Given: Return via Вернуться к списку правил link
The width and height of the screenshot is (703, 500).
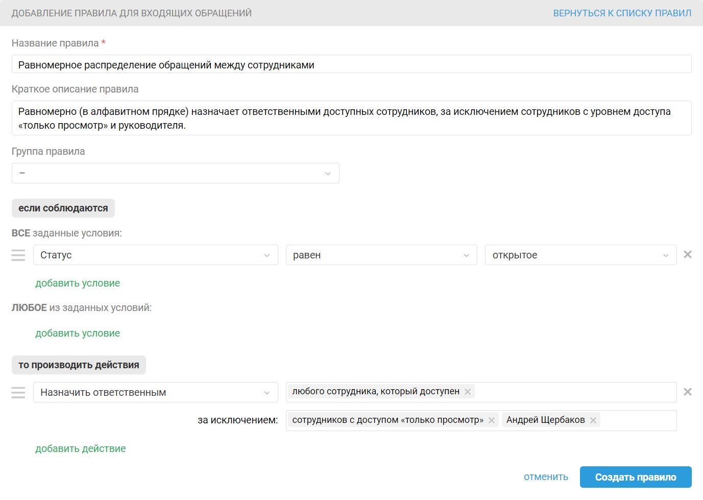Looking at the screenshot, I should [x=622, y=13].
